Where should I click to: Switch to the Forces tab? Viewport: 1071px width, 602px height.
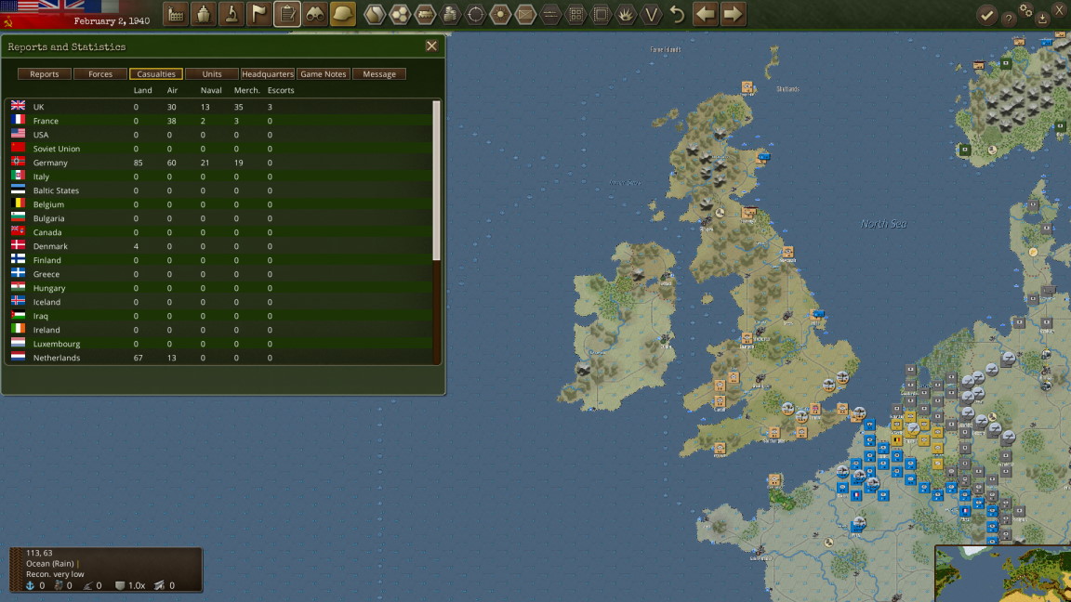pos(100,73)
